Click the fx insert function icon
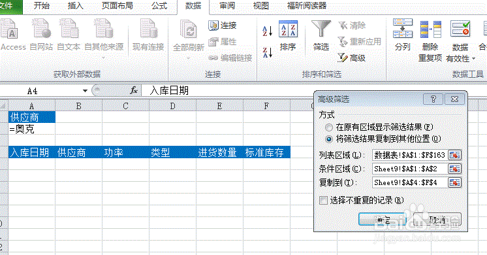The width and height of the screenshot is (487, 255). 134,90
